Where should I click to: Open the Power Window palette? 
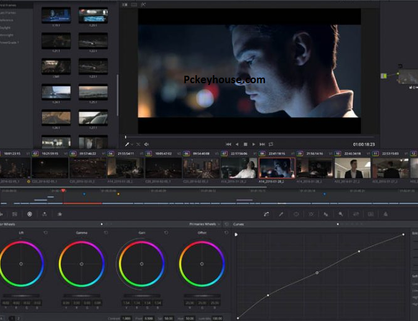(x=296, y=214)
